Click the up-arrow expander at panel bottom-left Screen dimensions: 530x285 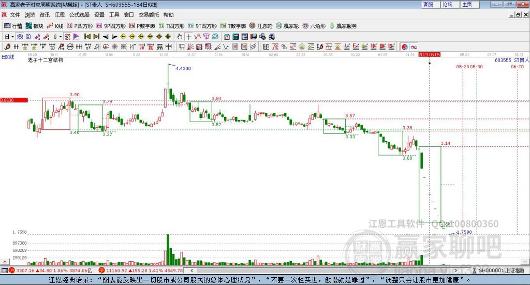tap(5, 262)
